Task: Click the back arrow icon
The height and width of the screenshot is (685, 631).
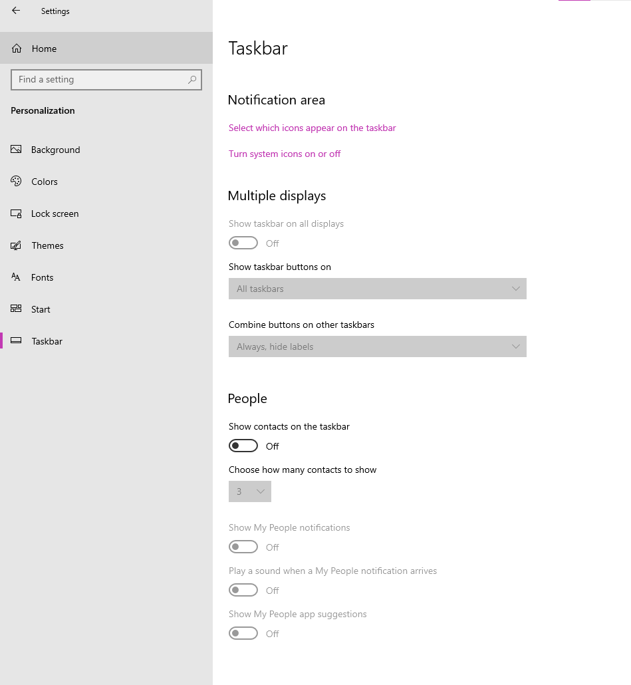Action: [16, 11]
